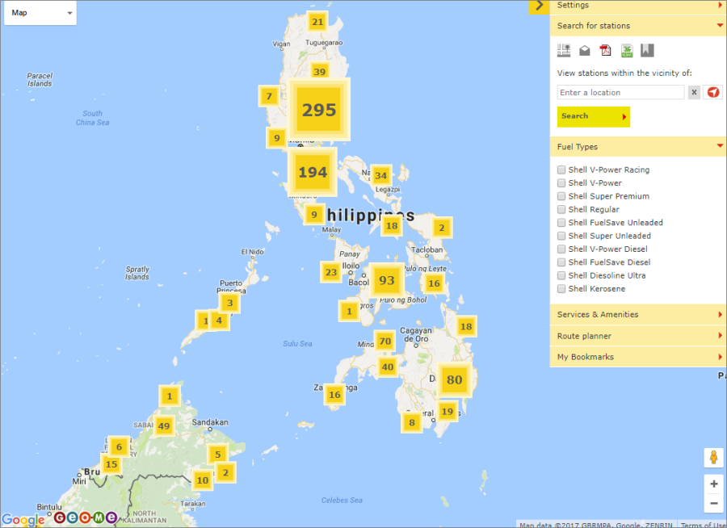
Task: Open the 15 station cluster near Brunei
Action: pyautogui.click(x=111, y=464)
